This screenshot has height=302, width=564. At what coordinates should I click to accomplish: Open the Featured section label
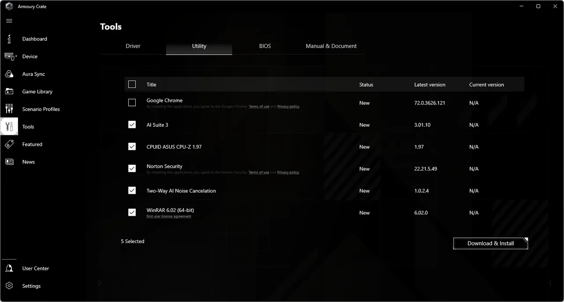(x=33, y=144)
